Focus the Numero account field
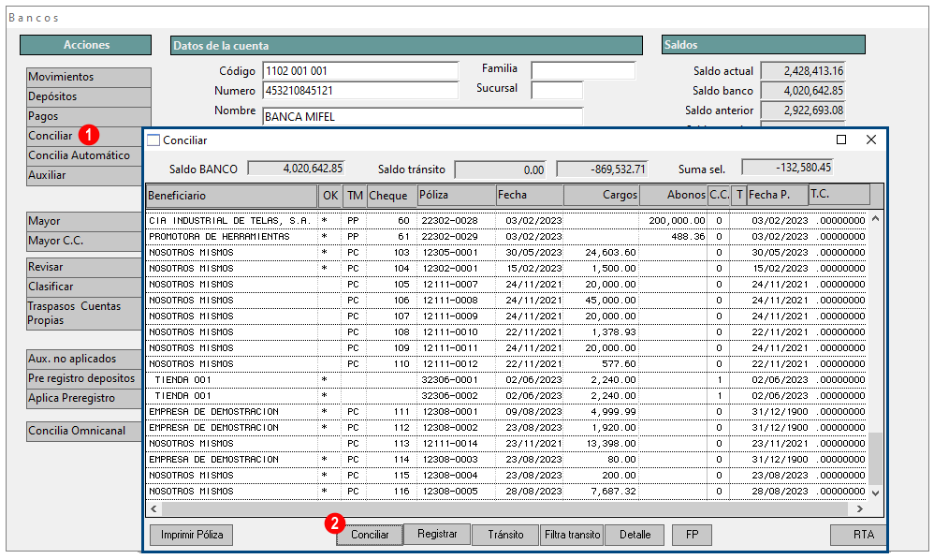 point(360,91)
